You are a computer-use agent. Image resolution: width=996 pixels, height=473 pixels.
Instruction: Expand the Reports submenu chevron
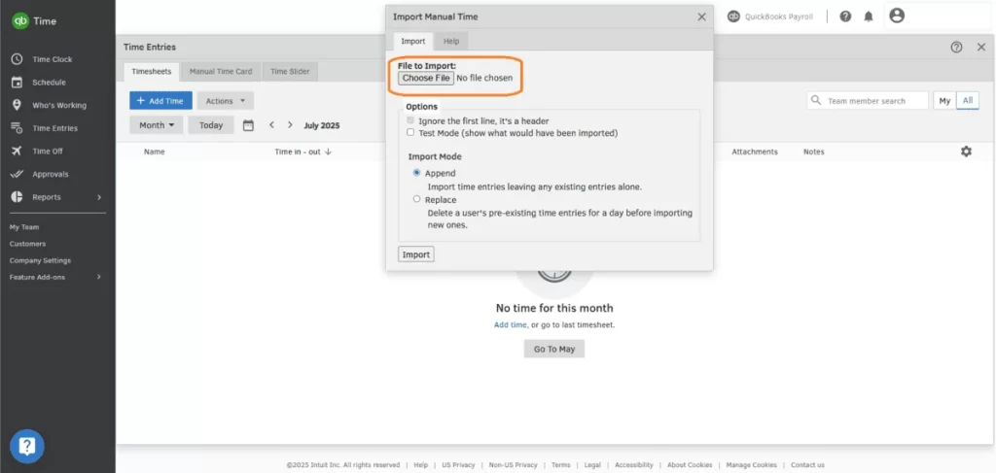click(x=99, y=197)
